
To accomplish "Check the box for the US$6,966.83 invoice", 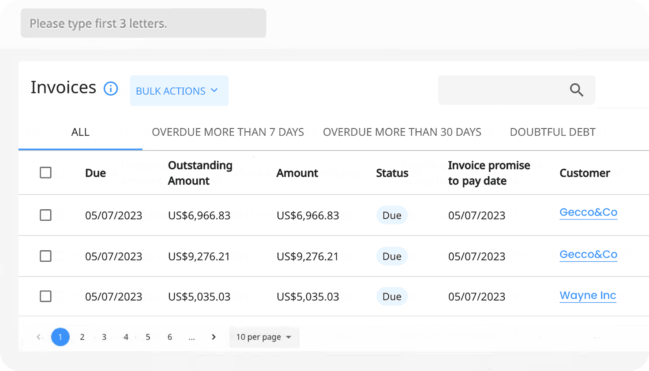I will [x=45, y=215].
